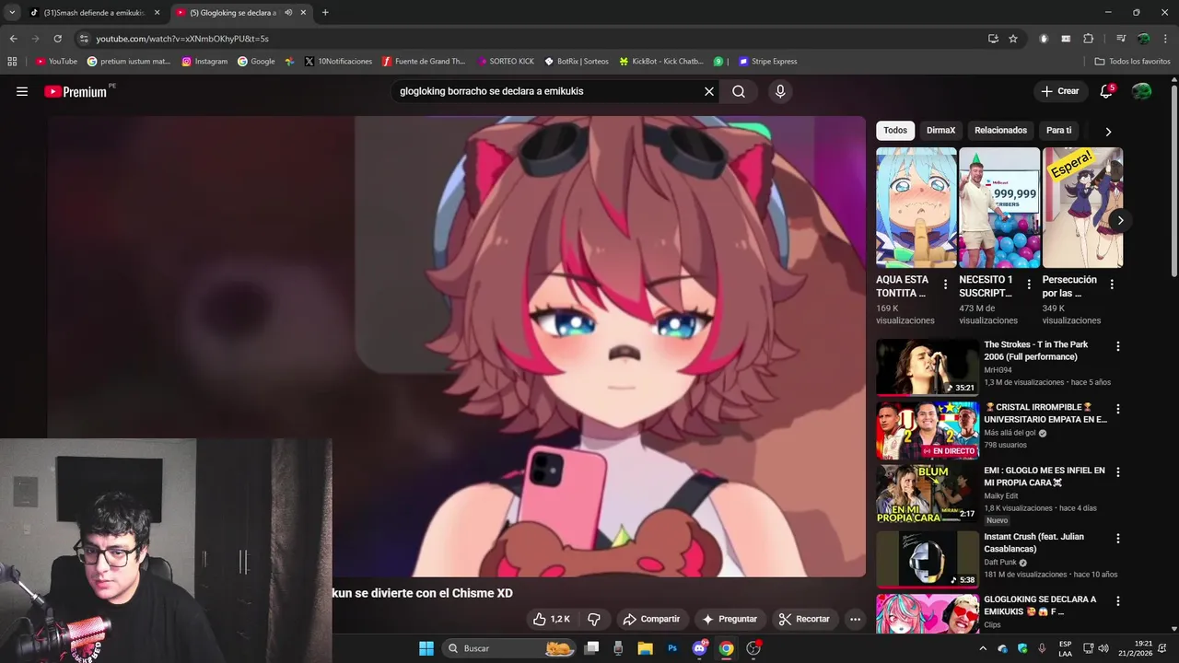Show hidden system tray icons

pos(983,648)
